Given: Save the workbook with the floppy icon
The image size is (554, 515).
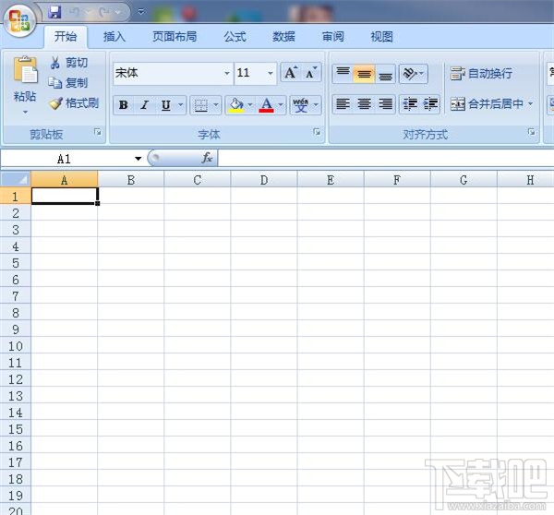Looking at the screenshot, I should point(54,12).
